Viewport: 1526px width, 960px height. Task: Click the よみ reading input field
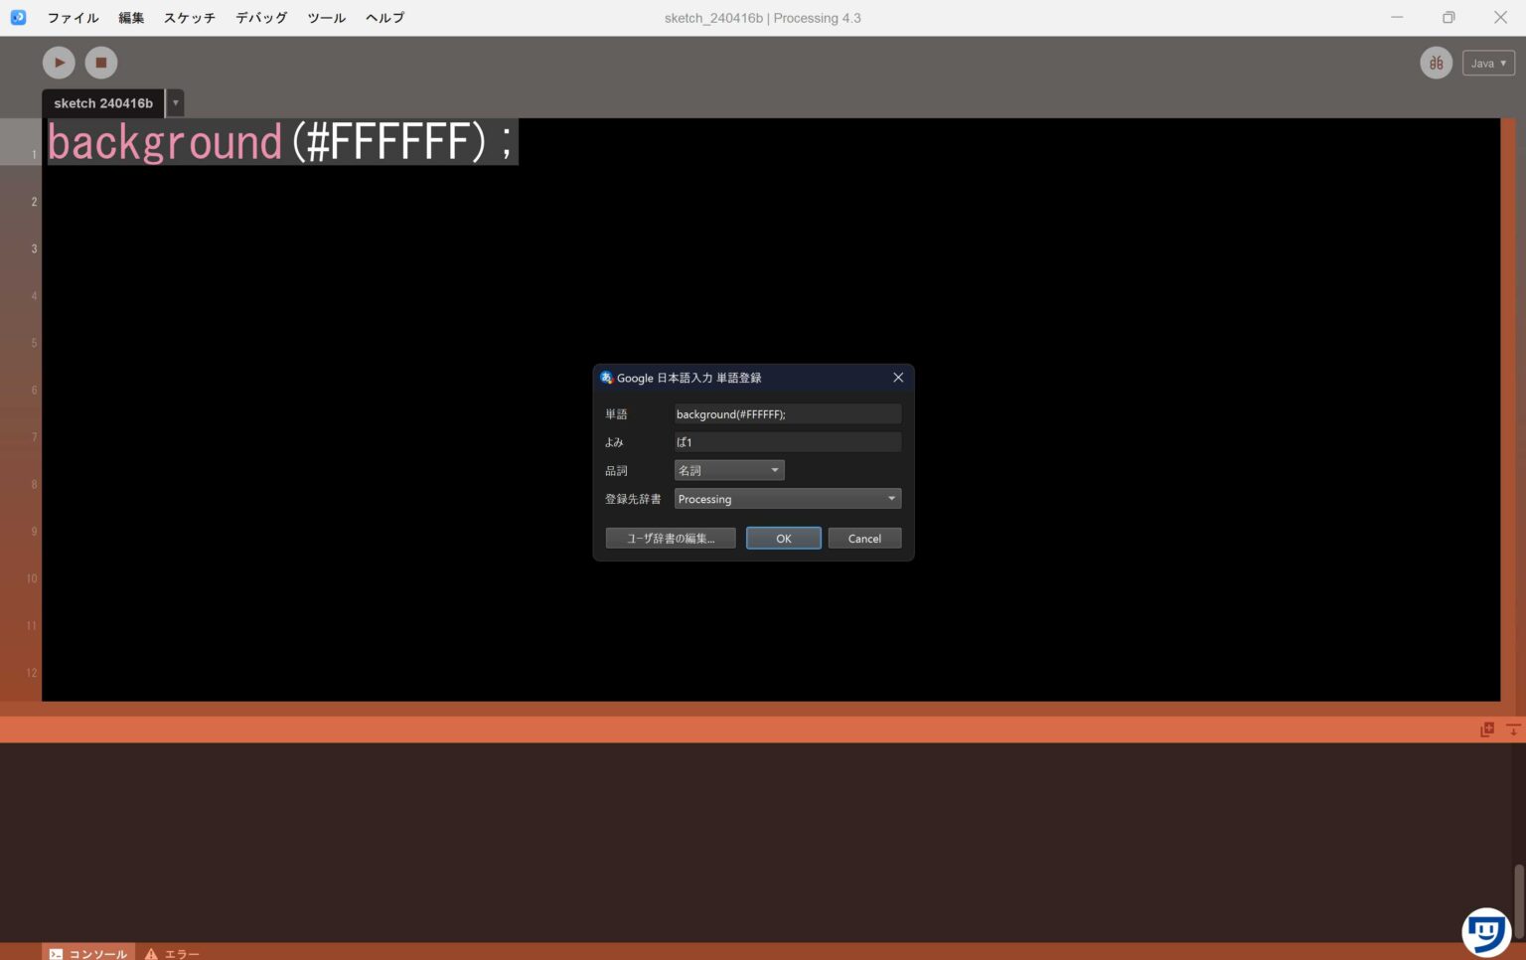(x=787, y=442)
